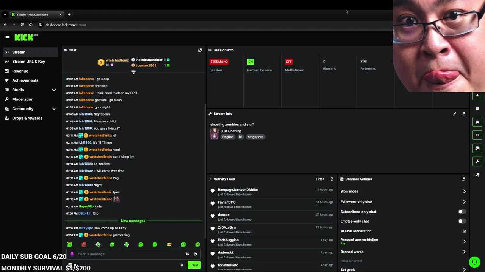Click the wrench sidebar icon
The width and height of the screenshot is (485, 272).
pos(477,161)
